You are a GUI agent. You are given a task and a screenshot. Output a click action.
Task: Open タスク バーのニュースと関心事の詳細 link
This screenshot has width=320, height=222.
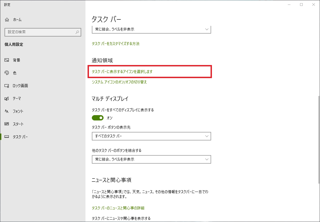point(118,208)
